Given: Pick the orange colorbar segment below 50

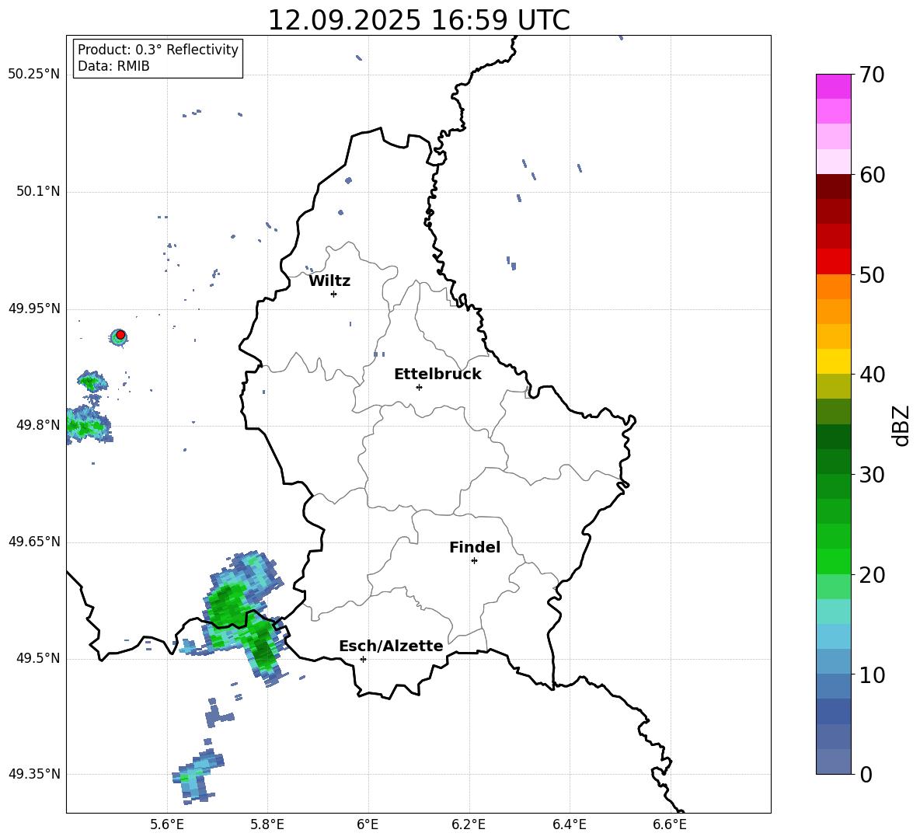Looking at the screenshot, I should point(834,287).
